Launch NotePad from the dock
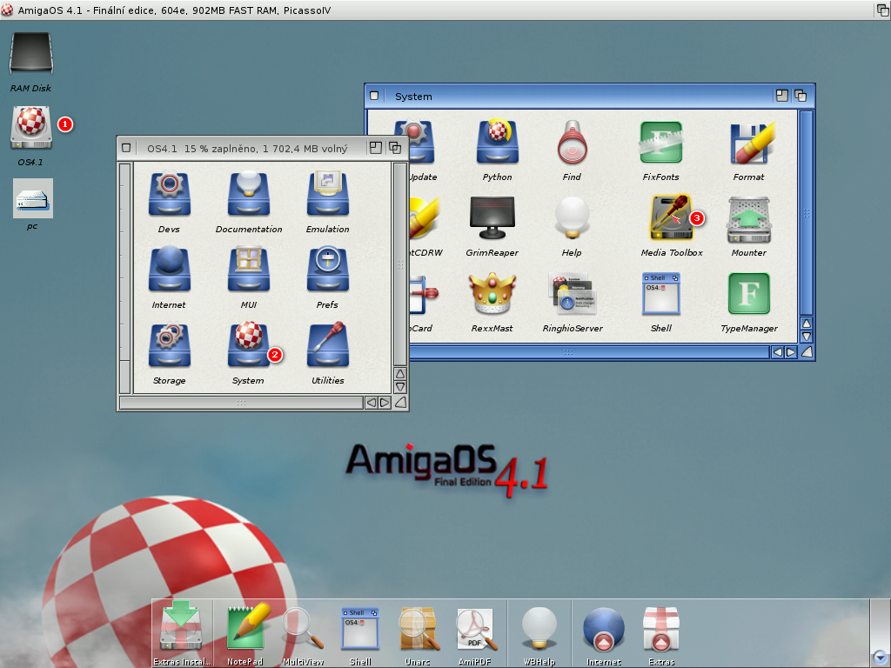Viewport: 891px width, 668px height. pos(245,628)
